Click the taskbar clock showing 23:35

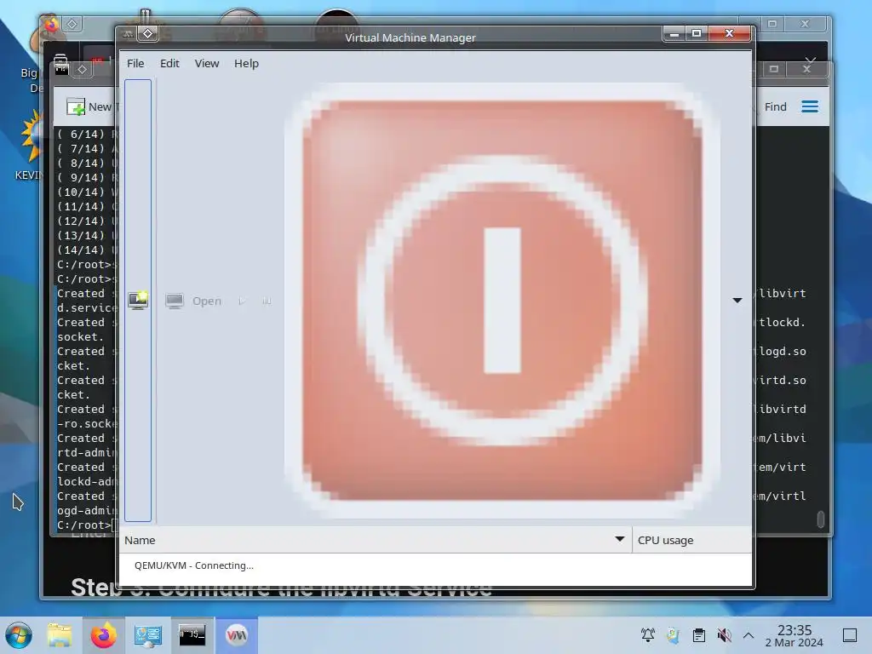[x=794, y=635]
